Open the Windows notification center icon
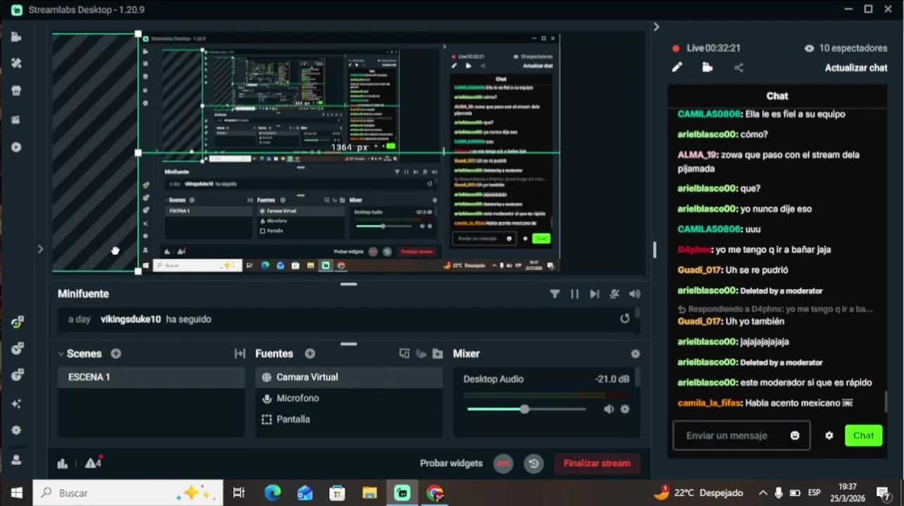Image resolution: width=904 pixels, height=506 pixels. click(x=882, y=493)
